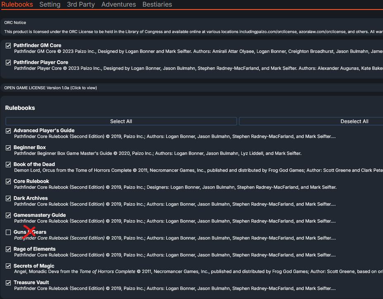Uncheck the Gamesmastery Guide checkbox

tap(8, 215)
